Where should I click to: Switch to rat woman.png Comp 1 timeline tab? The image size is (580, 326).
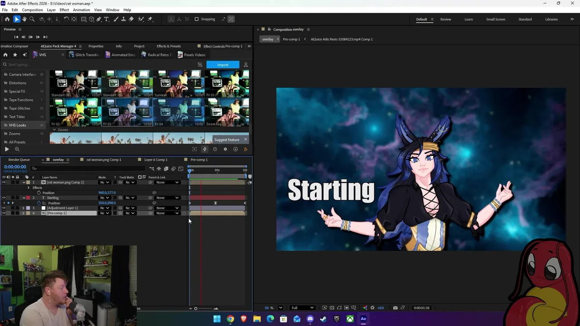coord(104,160)
